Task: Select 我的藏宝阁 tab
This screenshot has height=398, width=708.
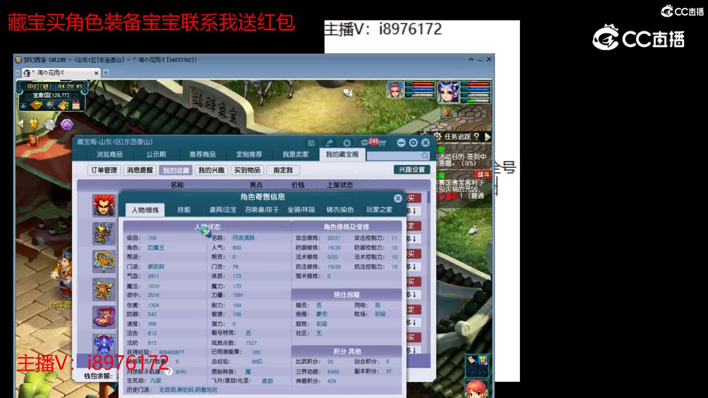Action: pyautogui.click(x=342, y=155)
